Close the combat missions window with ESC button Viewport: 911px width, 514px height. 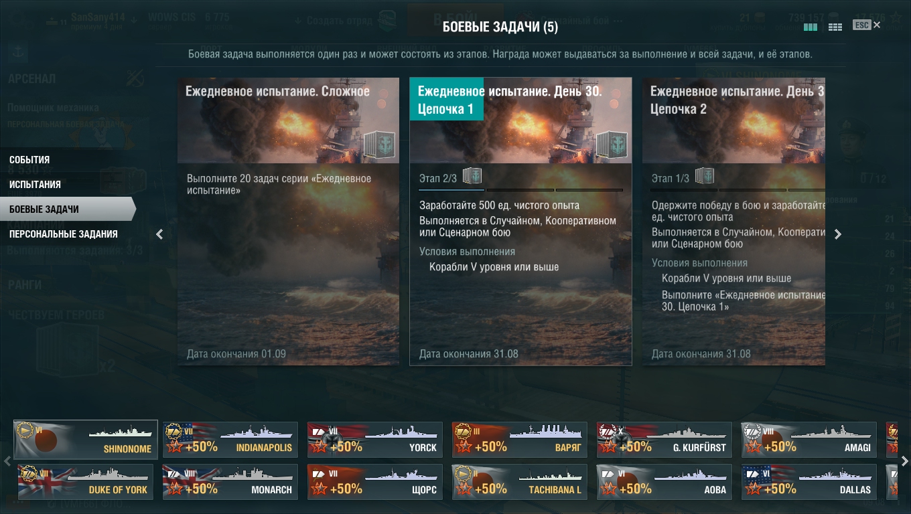867,25
